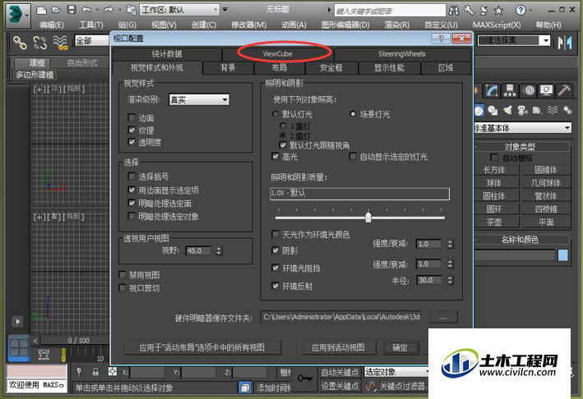Select the Shapes category icon
The image size is (583, 399).
pyautogui.click(x=493, y=110)
